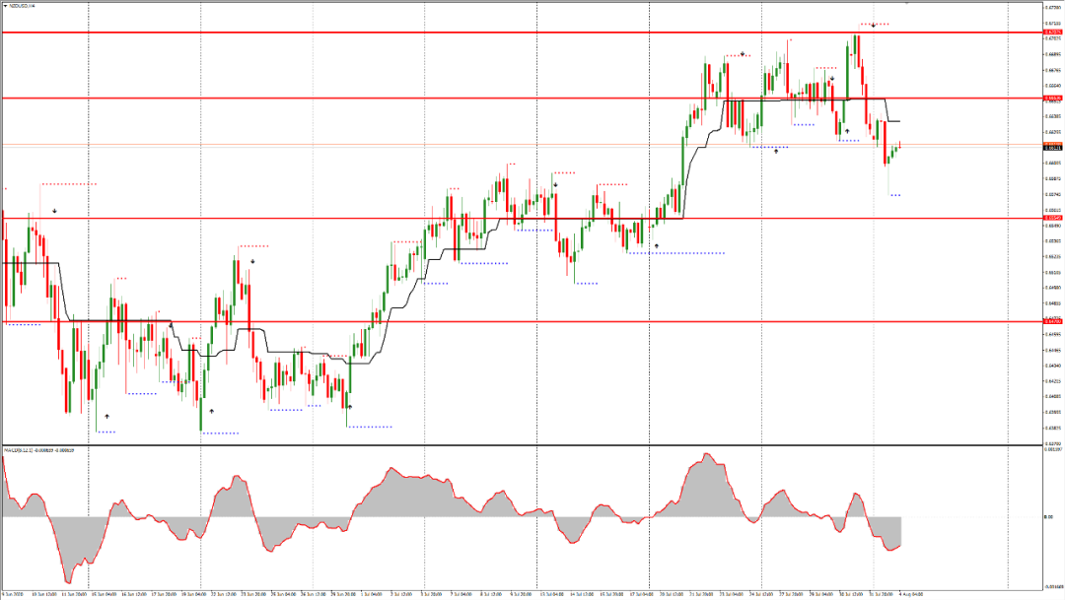1065x600 pixels.
Task: Click the MACD histogram's highest peak
Action: (706, 455)
